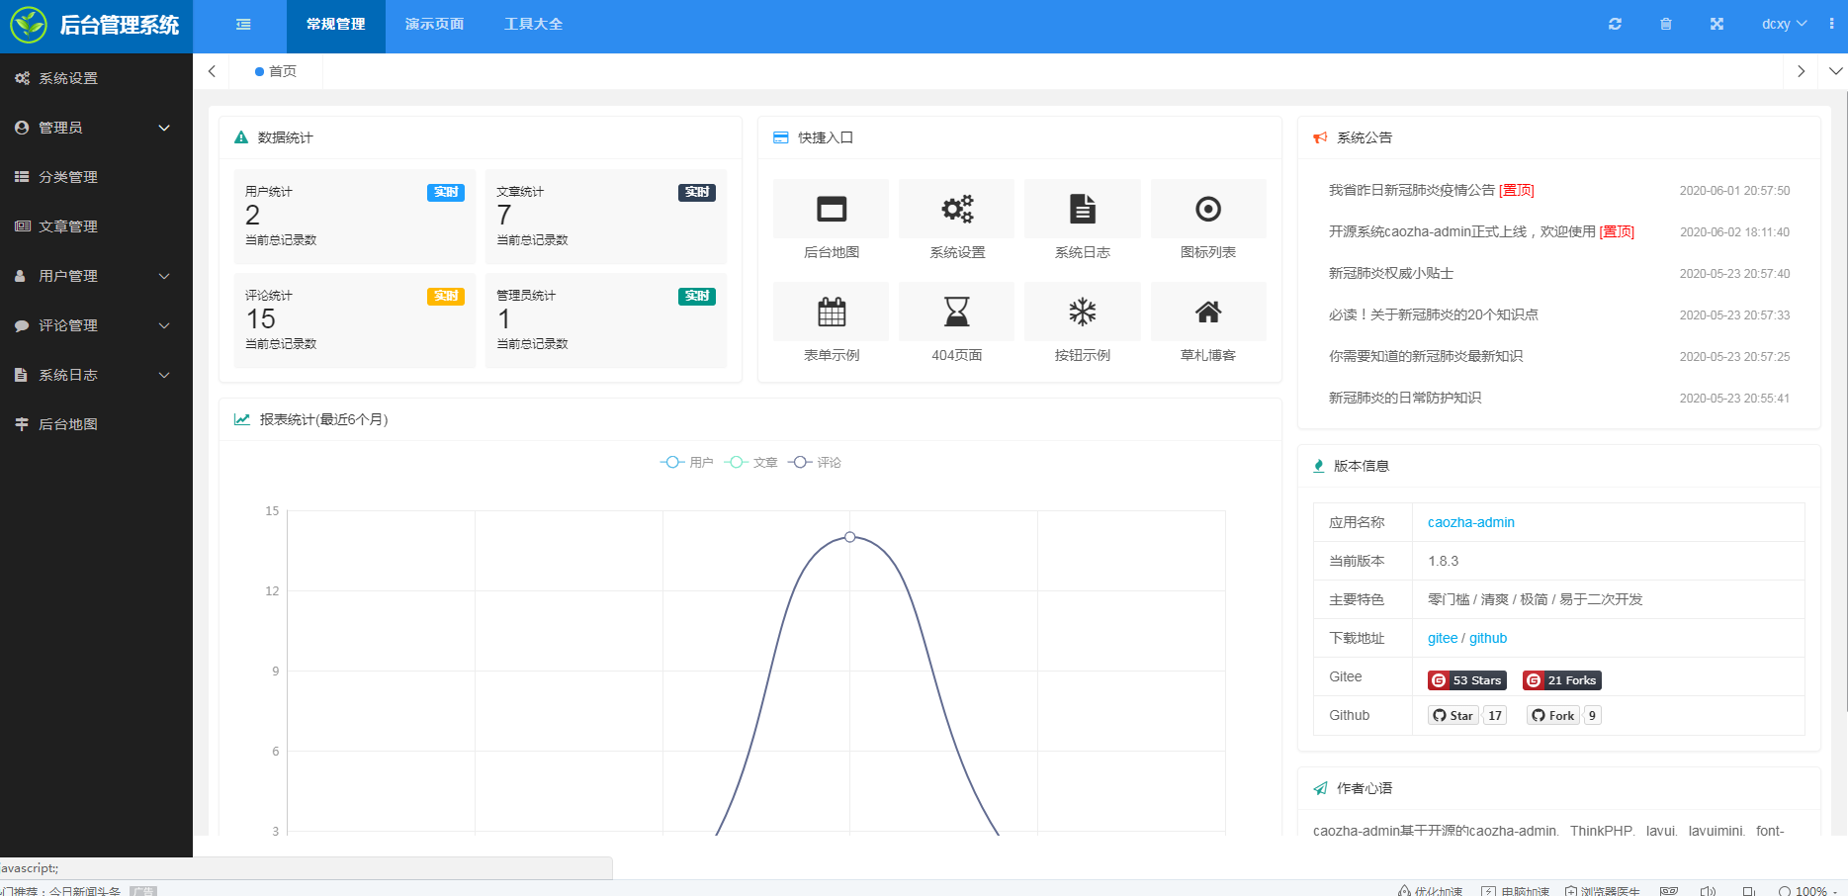Image resolution: width=1848 pixels, height=896 pixels.
Task: Click the 系统设置 gears shortcut icon
Action: click(956, 210)
